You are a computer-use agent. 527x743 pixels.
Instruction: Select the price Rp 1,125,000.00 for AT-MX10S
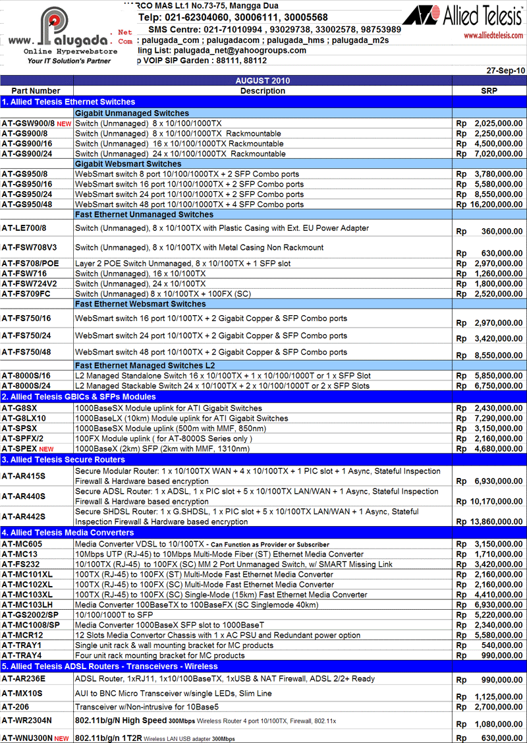point(489,697)
